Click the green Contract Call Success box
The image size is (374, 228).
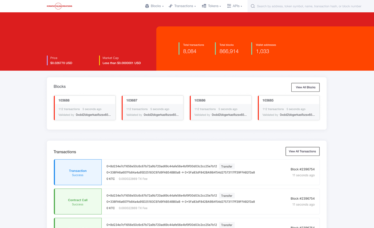pyautogui.click(x=78, y=202)
